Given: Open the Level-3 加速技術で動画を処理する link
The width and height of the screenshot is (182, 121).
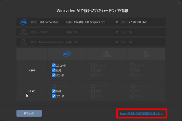Looking at the screenshot, I should [141, 114].
